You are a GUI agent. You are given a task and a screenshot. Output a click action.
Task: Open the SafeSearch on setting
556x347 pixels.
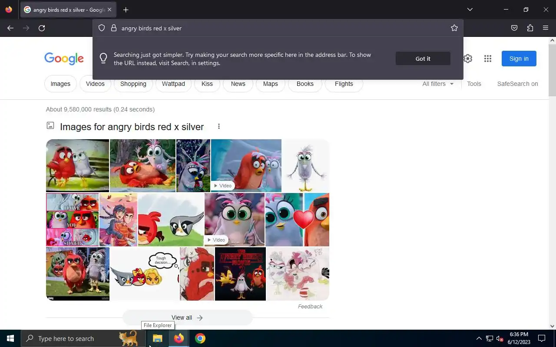517,84
